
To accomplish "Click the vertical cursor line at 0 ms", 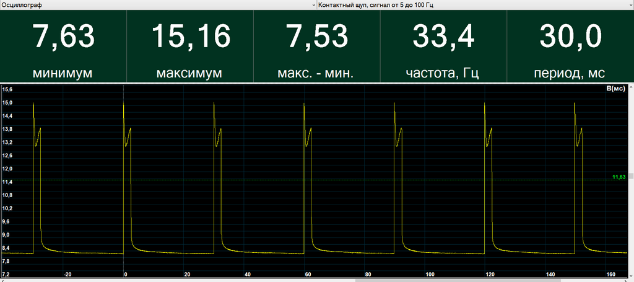I will (124, 186).
